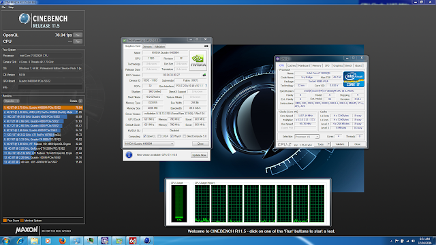Click the Close button in CPU-Z

(357, 144)
